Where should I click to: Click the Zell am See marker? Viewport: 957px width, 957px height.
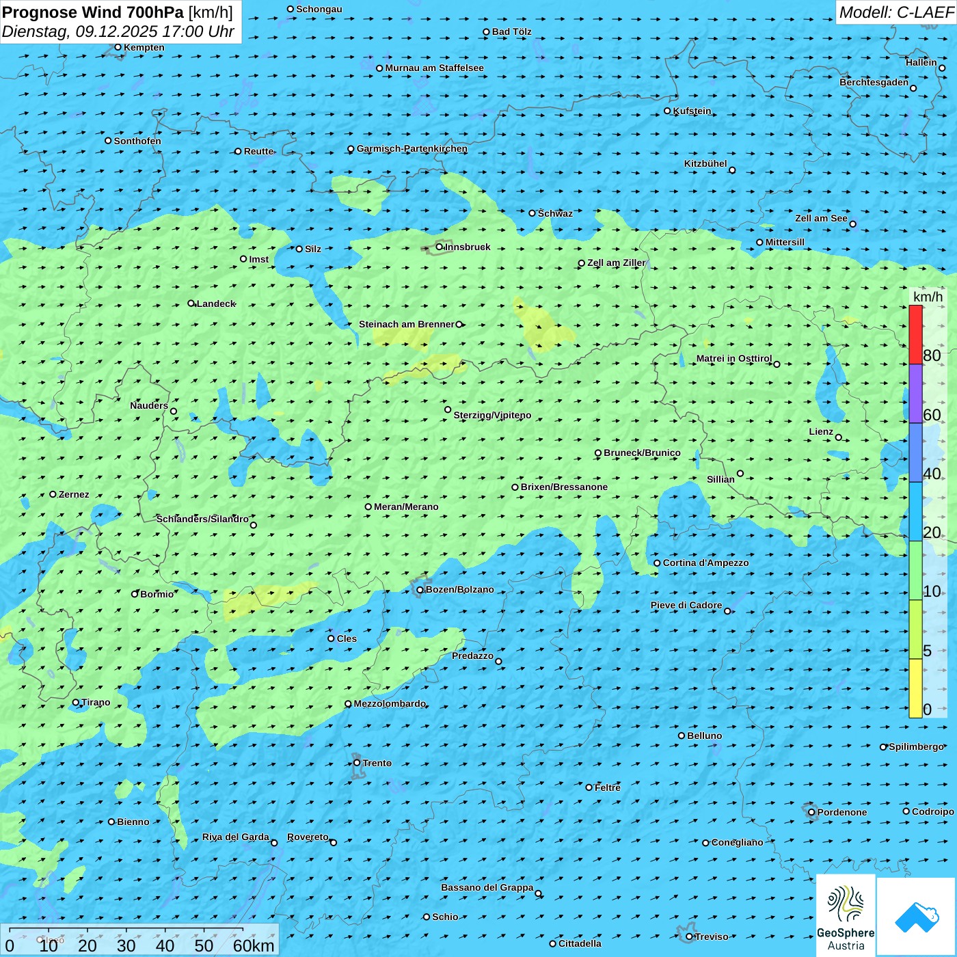point(852,224)
